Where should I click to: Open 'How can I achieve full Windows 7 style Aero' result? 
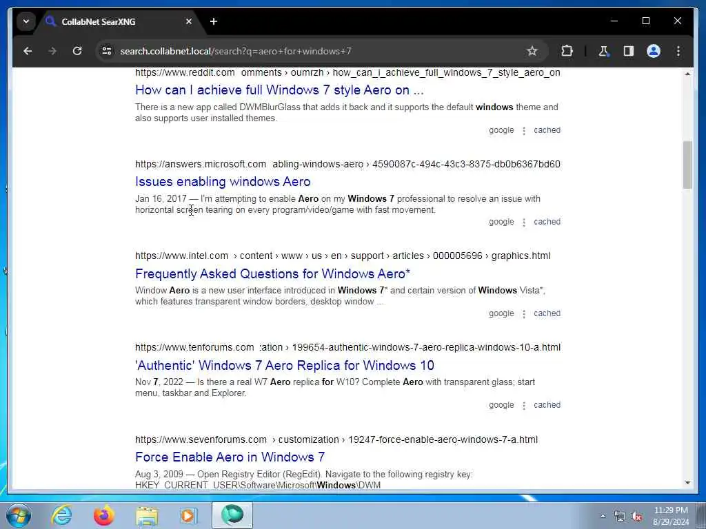[x=279, y=90]
